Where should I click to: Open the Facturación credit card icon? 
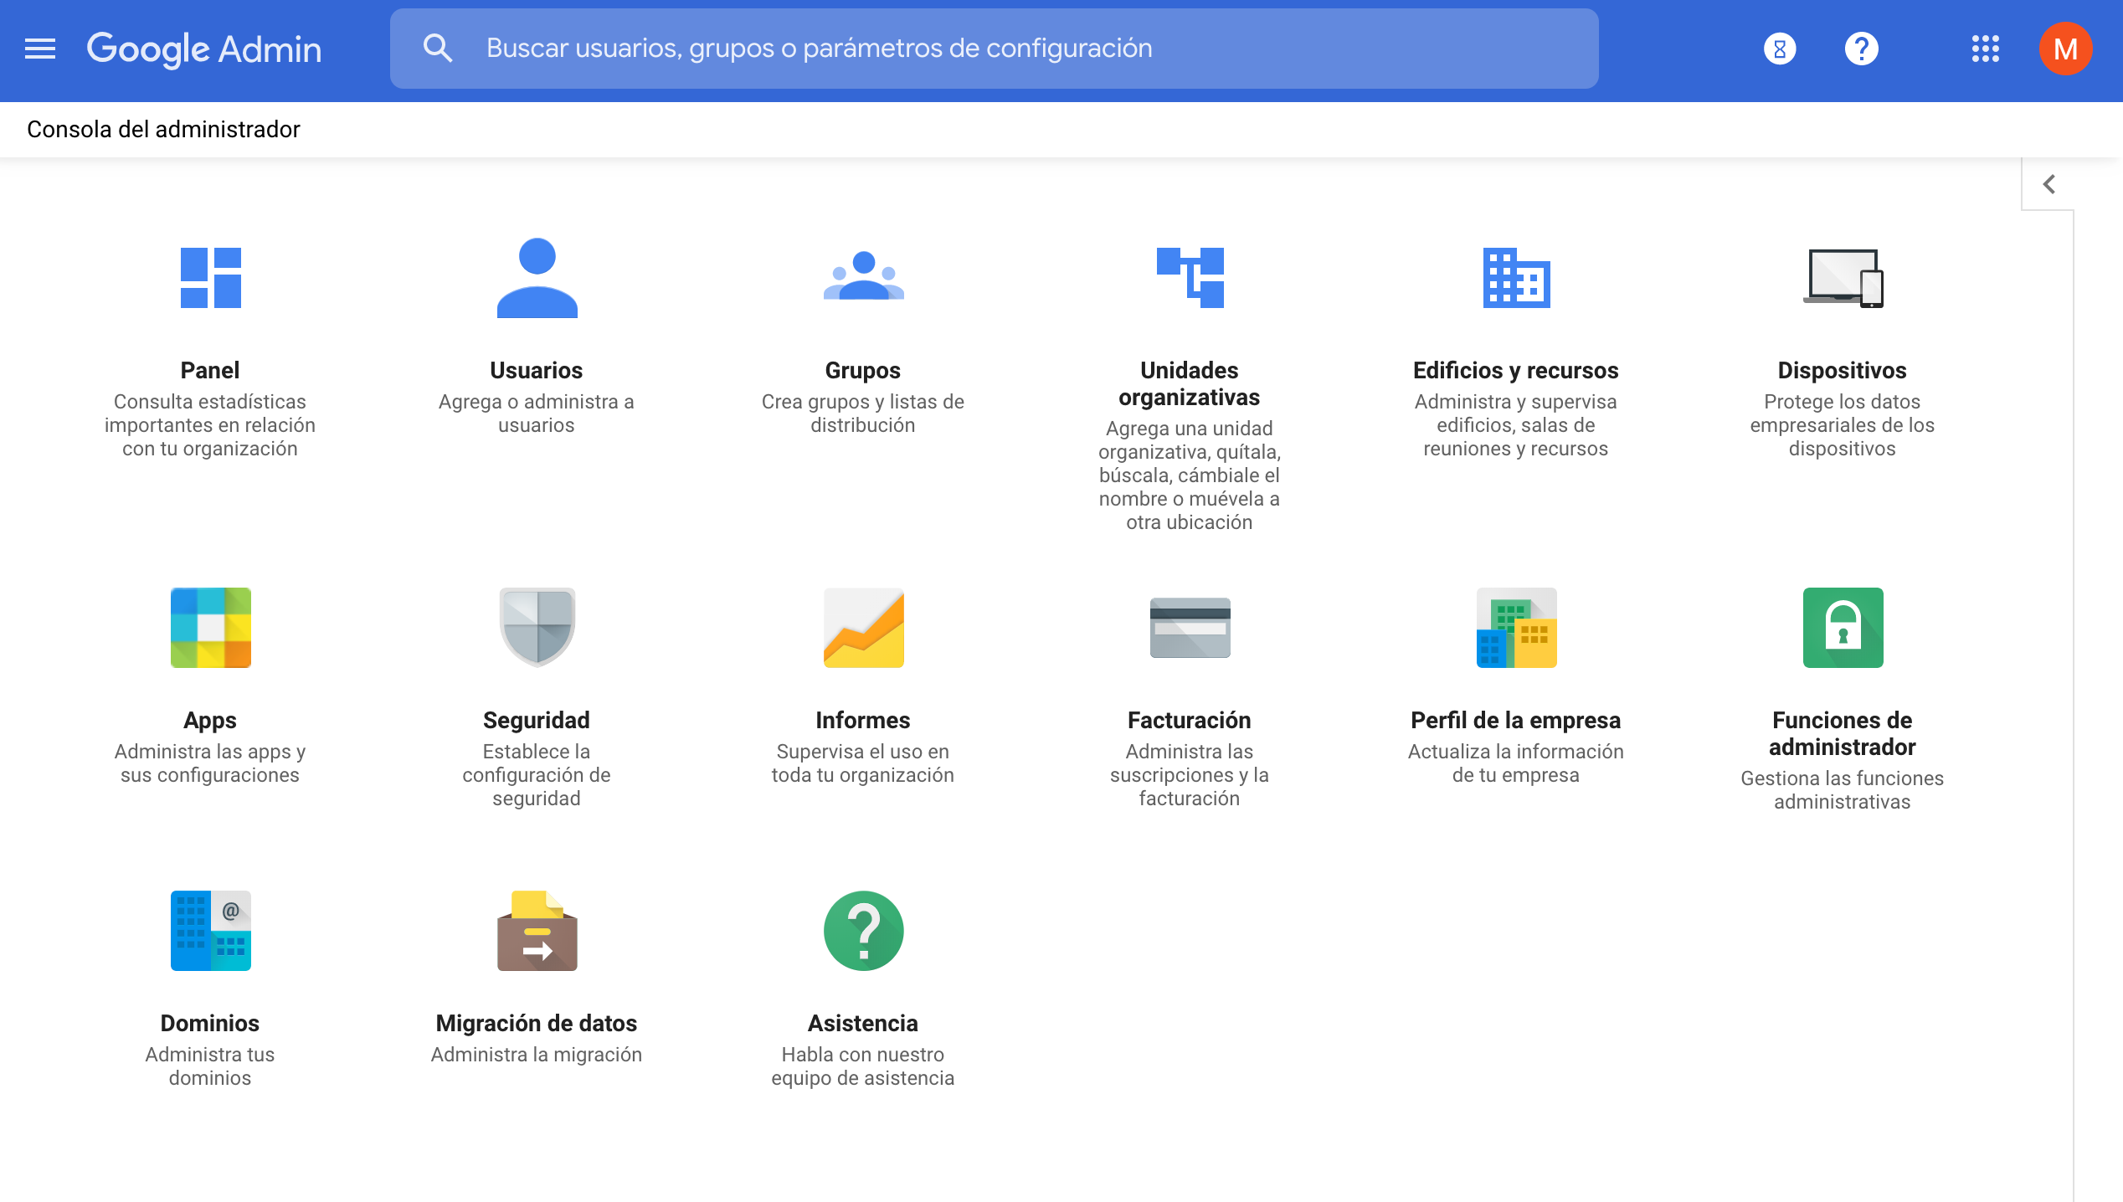click(x=1190, y=628)
